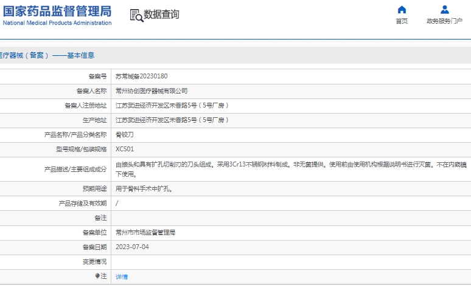This screenshot has height=288, width=471.
Task: Click the 产品名称/产品分类名称 label
Action: point(75,135)
